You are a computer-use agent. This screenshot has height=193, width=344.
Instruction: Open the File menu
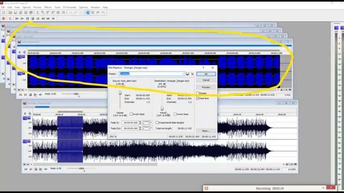3,7
